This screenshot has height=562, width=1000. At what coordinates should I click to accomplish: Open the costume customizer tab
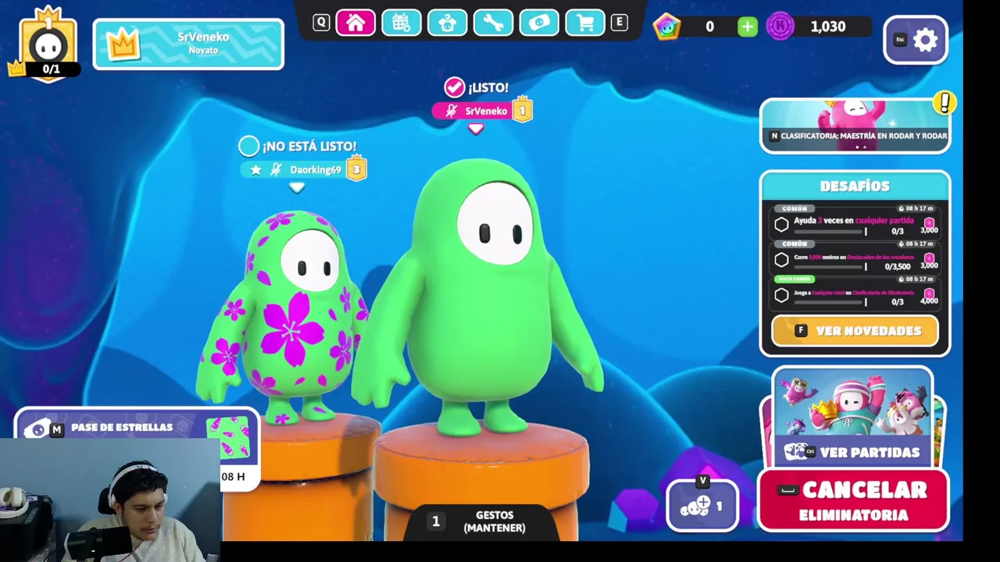(x=447, y=23)
